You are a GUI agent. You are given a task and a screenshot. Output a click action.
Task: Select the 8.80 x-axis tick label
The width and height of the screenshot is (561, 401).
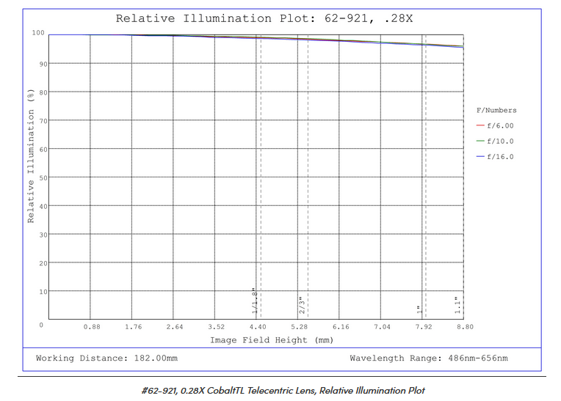coord(464,327)
